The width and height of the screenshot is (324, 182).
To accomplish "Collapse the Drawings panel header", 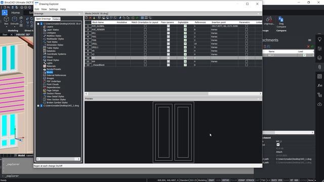I will click(x=79, y=14).
